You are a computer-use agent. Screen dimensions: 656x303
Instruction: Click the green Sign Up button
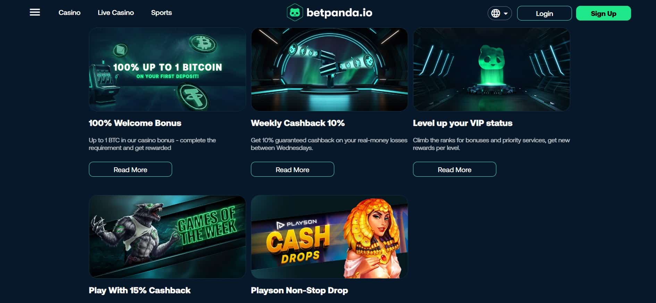click(603, 13)
